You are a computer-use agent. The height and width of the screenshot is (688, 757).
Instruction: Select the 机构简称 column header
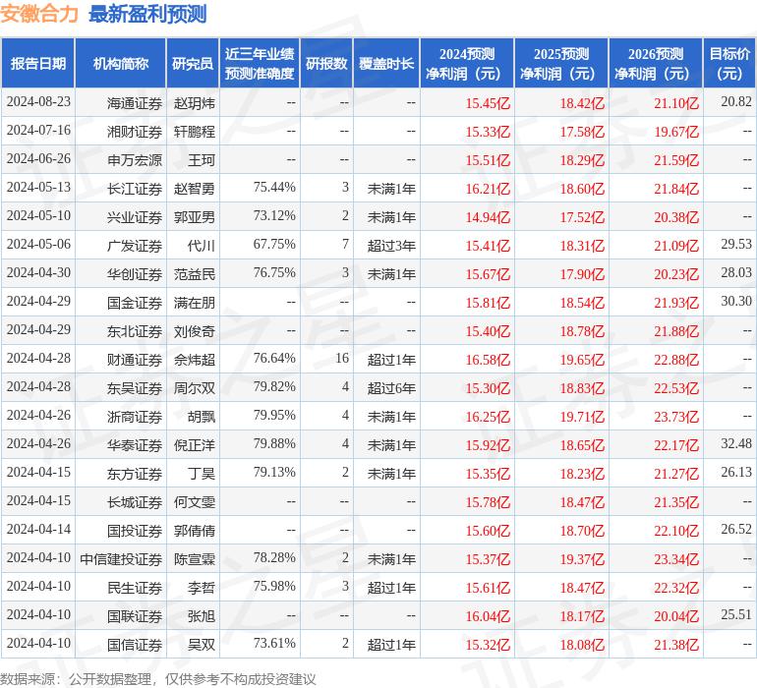(121, 63)
